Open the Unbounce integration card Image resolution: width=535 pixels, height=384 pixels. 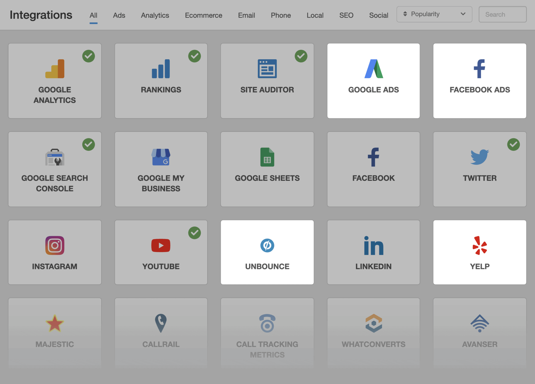point(267,252)
